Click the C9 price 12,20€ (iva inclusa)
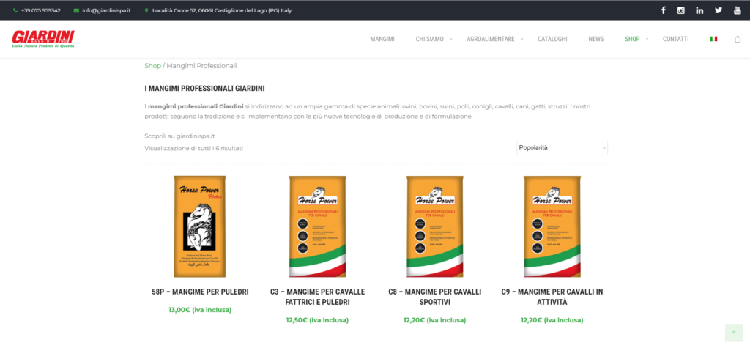The image size is (750, 351). 552,320
